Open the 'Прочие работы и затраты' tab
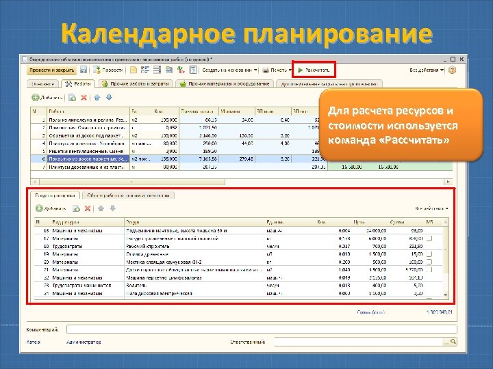 [x=136, y=84]
